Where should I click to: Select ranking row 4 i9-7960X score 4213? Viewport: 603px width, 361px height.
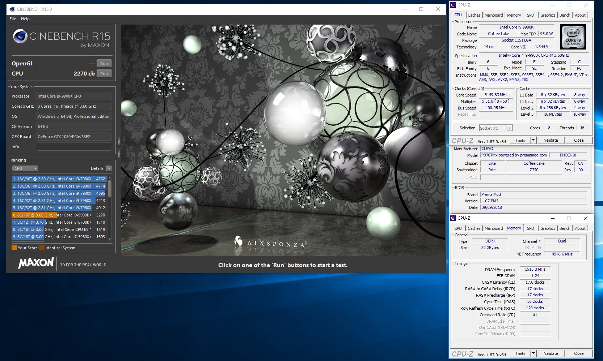click(x=59, y=201)
